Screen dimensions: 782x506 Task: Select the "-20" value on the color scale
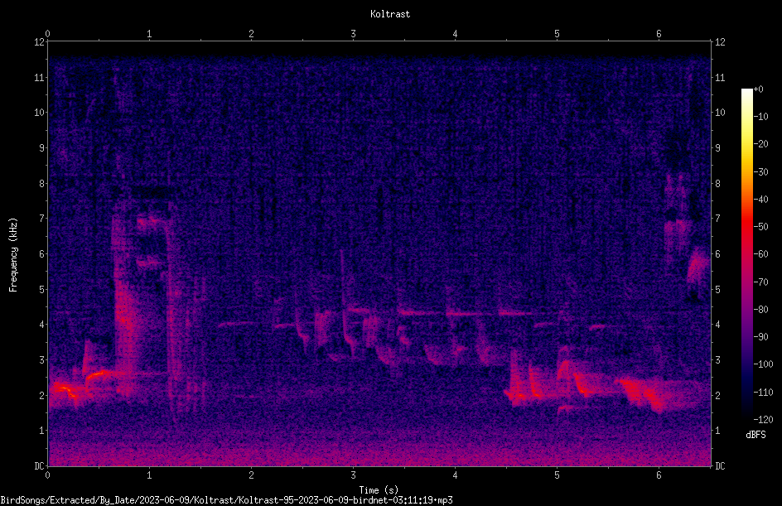[760, 144]
